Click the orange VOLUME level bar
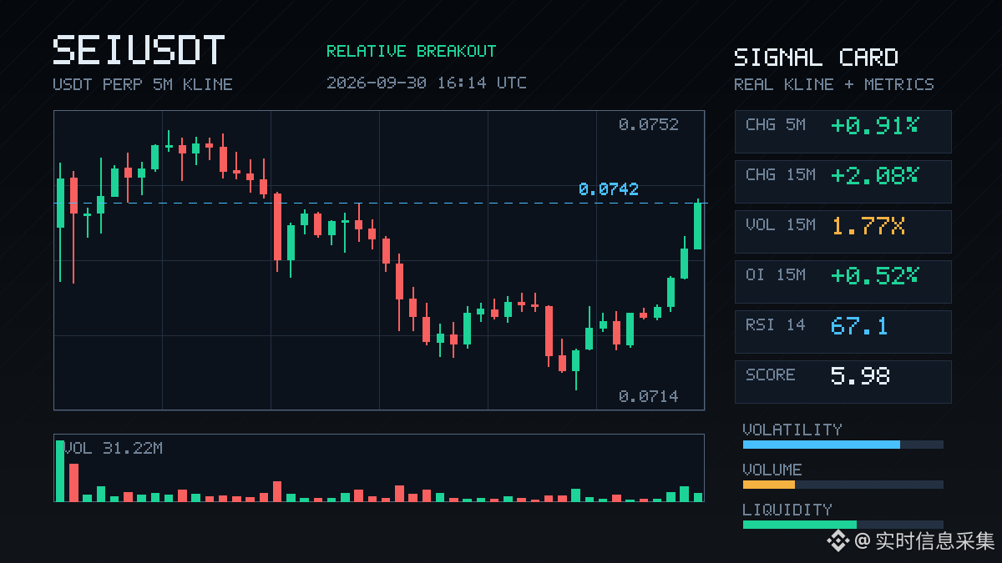The width and height of the screenshot is (1002, 563). point(769,485)
